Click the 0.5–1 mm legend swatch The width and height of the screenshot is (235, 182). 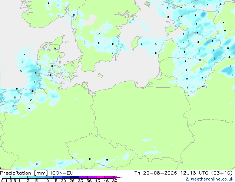pos(15,177)
